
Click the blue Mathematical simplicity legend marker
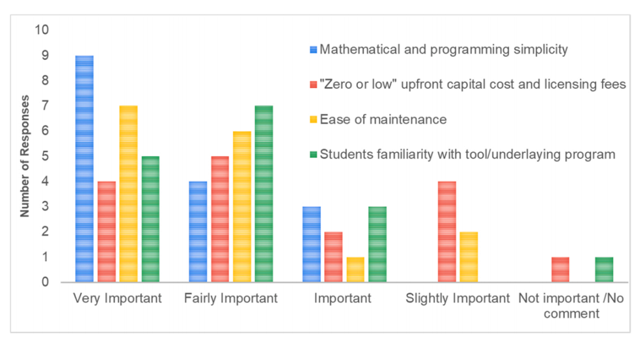[x=313, y=50]
